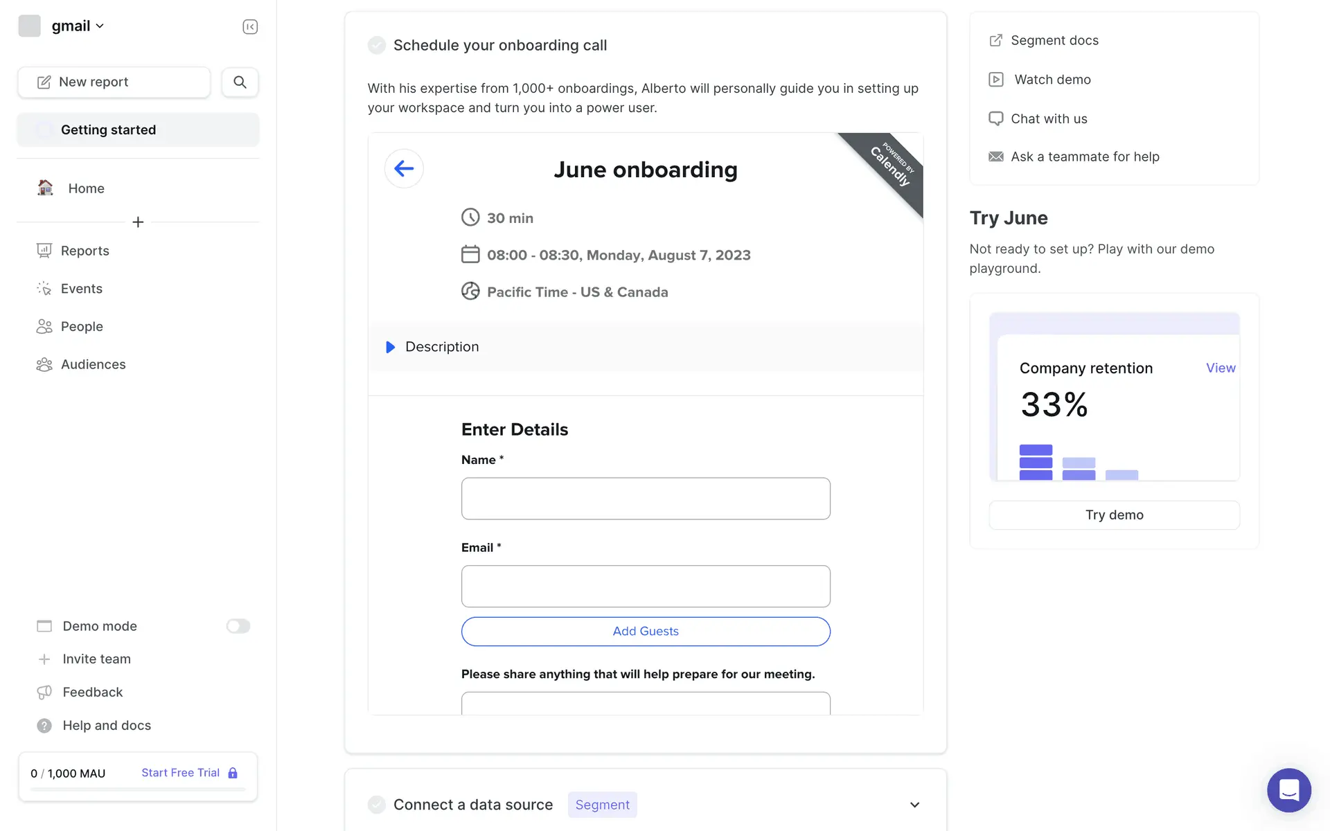Click the search magnifier icon

pyautogui.click(x=240, y=82)
